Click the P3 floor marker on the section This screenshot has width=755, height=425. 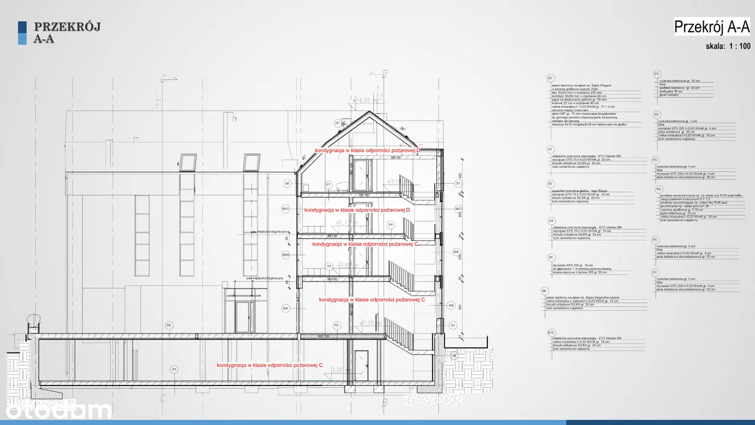(330, 267)
